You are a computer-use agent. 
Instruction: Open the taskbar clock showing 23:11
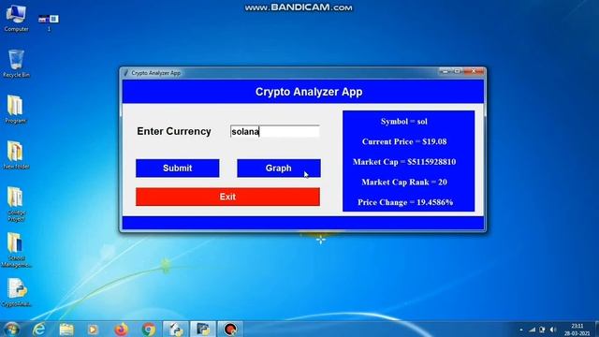coord(577,330)
